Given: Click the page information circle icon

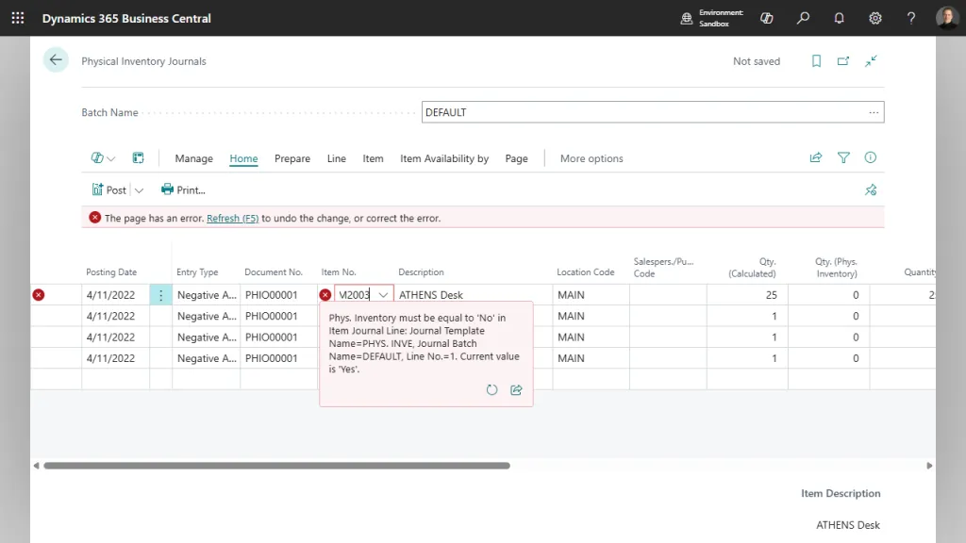Looking at the screenshot, I should [x=870, y=157].
